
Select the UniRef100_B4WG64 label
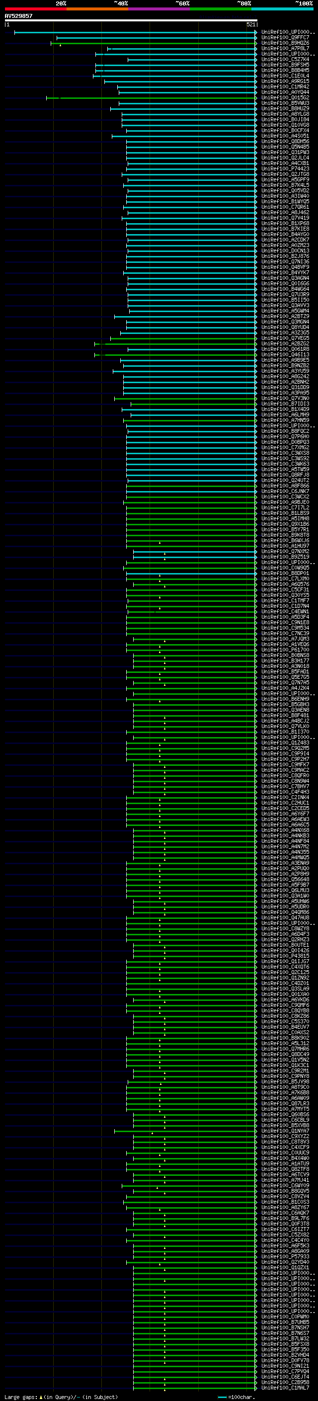(x=285, y=289)
